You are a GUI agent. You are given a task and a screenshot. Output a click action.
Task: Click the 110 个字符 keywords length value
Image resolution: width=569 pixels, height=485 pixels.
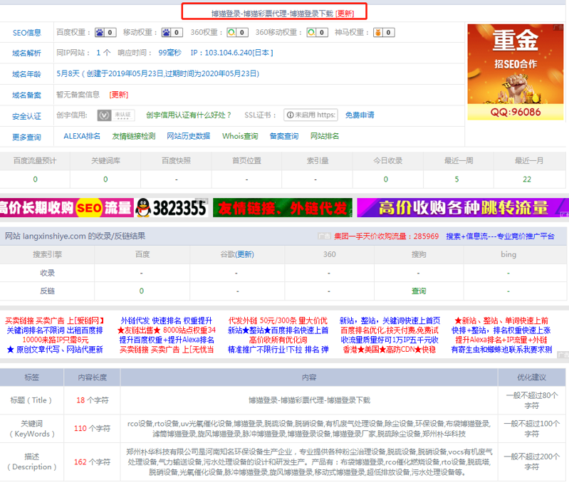coord(92,429)
